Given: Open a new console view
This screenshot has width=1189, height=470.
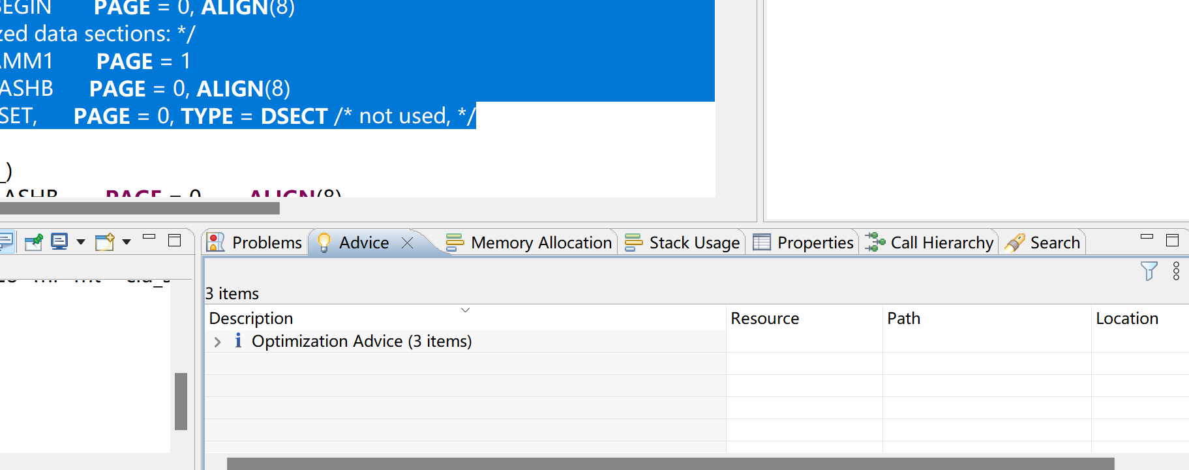Looking at the screenshot, I should pyautogui.click(x=104, y=242).
